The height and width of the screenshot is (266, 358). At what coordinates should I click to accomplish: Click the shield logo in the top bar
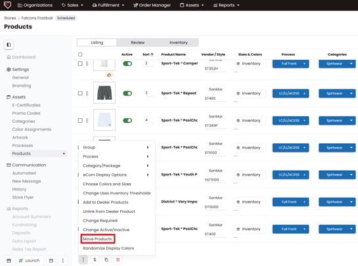pos(7,5)
